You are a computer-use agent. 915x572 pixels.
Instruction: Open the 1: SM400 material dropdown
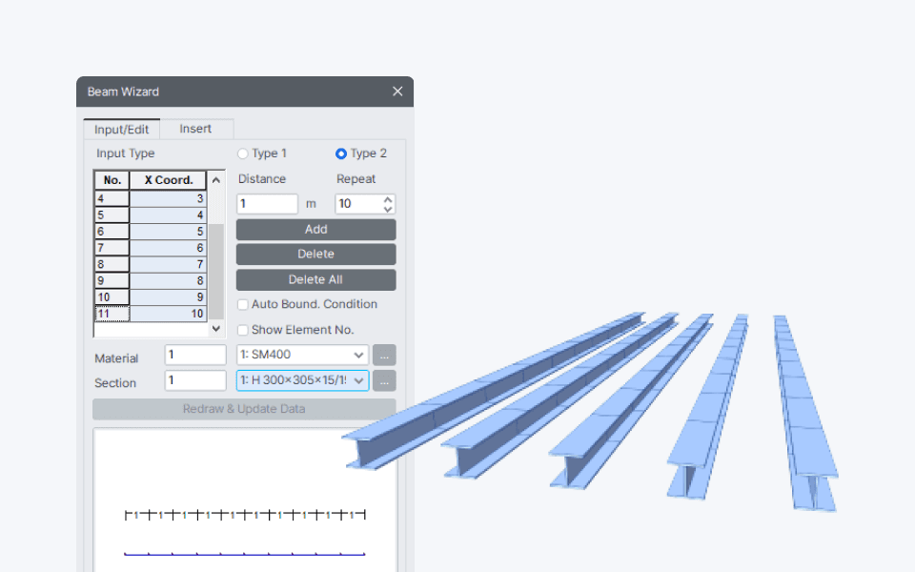[x=302, y=355]
